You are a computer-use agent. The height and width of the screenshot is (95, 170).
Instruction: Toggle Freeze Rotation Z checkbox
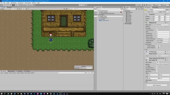pyautogui.click(x=157, y=47)
